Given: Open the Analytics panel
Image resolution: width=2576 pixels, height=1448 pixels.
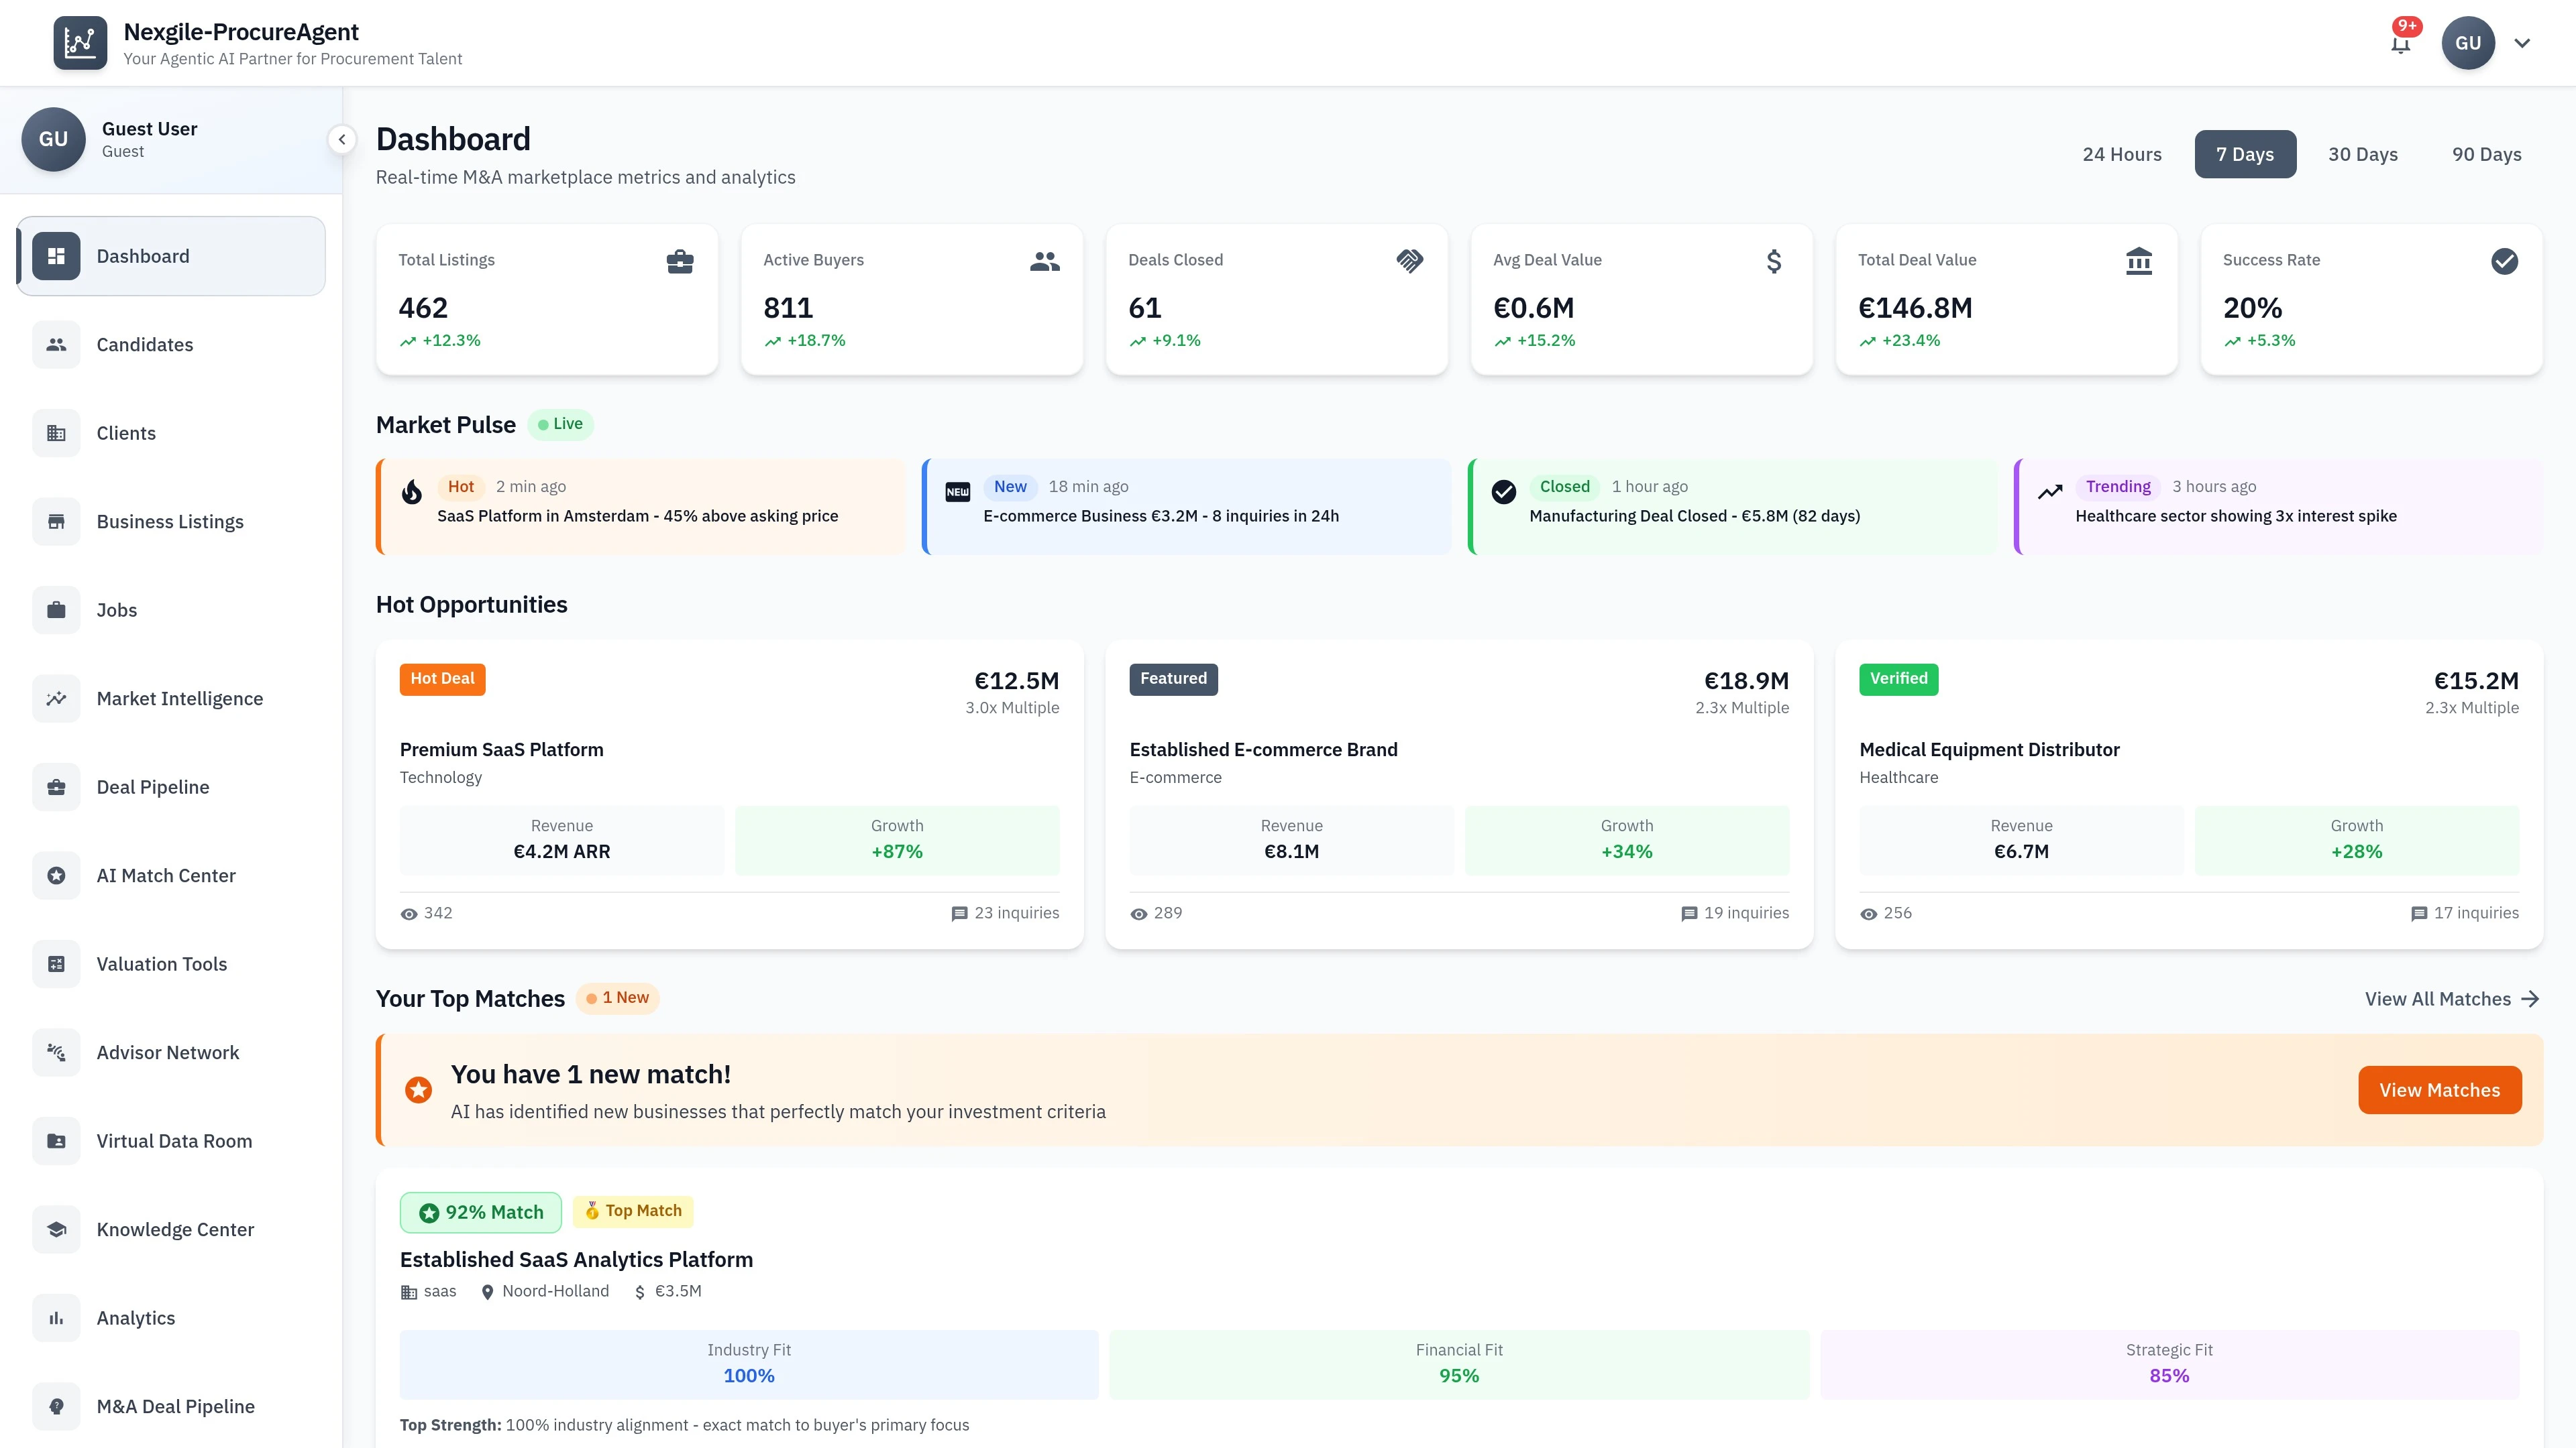Looking at the screenshot, I should (135, 1317).
